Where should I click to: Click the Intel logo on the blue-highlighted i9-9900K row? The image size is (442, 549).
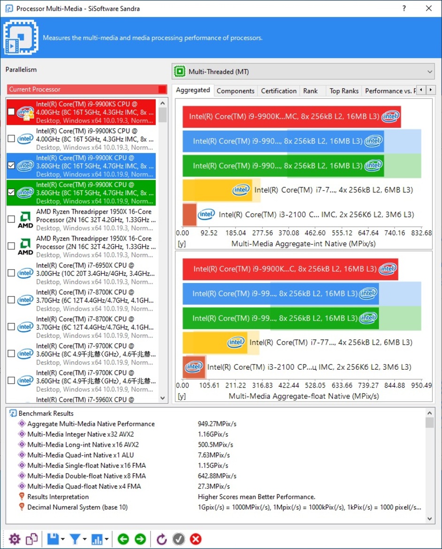(25, 165)
